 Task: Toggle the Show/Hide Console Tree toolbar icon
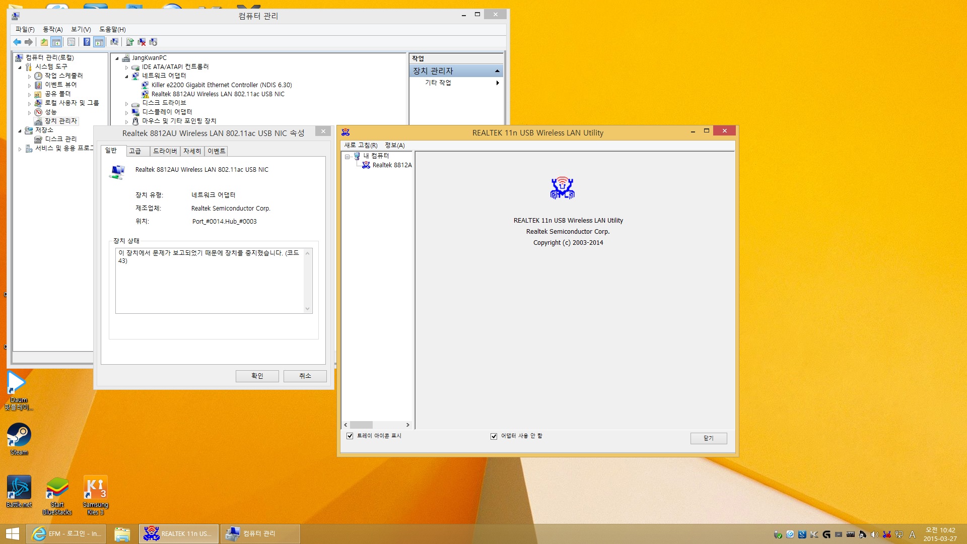[x=56, y=42]
